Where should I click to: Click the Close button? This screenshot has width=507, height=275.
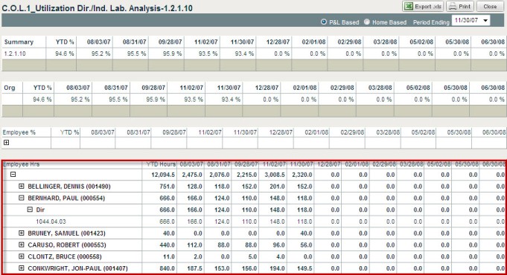(x=490, y=7)
